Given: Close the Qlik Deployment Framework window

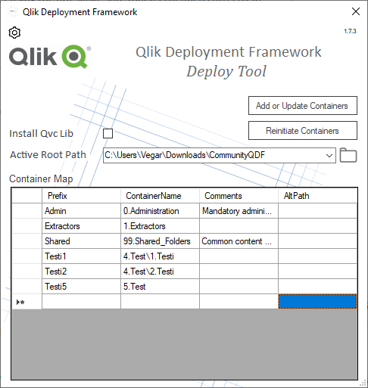Looking at the screenshot, I should 356,11.
